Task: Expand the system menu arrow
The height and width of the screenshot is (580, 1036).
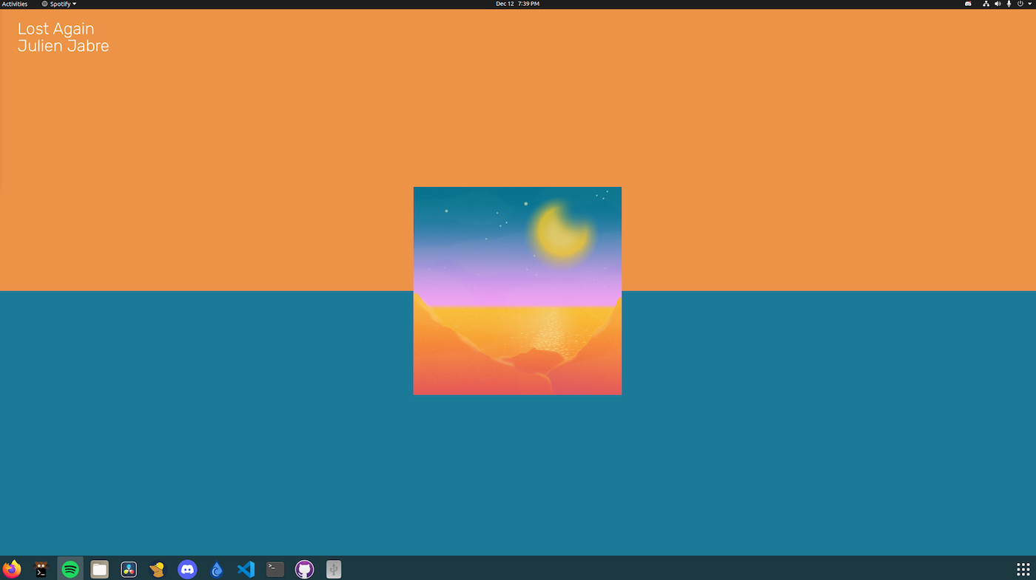Action: click(1029, 4)
